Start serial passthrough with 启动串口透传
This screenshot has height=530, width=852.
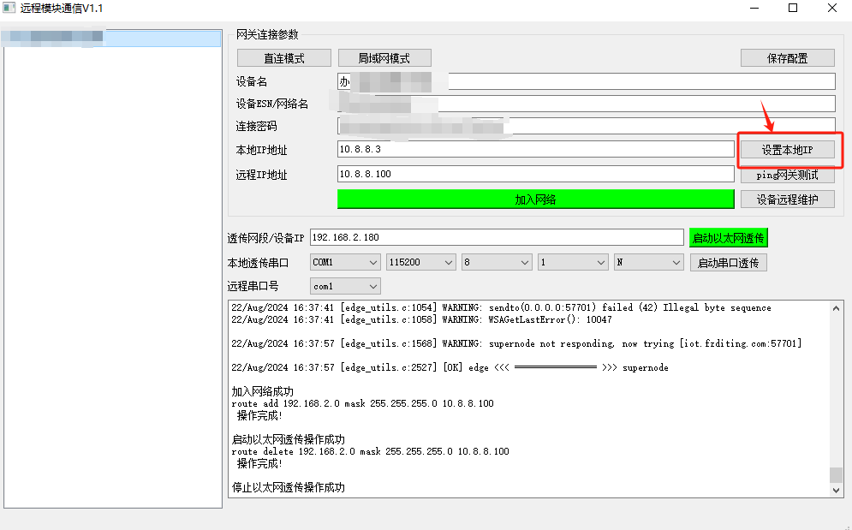(x=728, y=263)
